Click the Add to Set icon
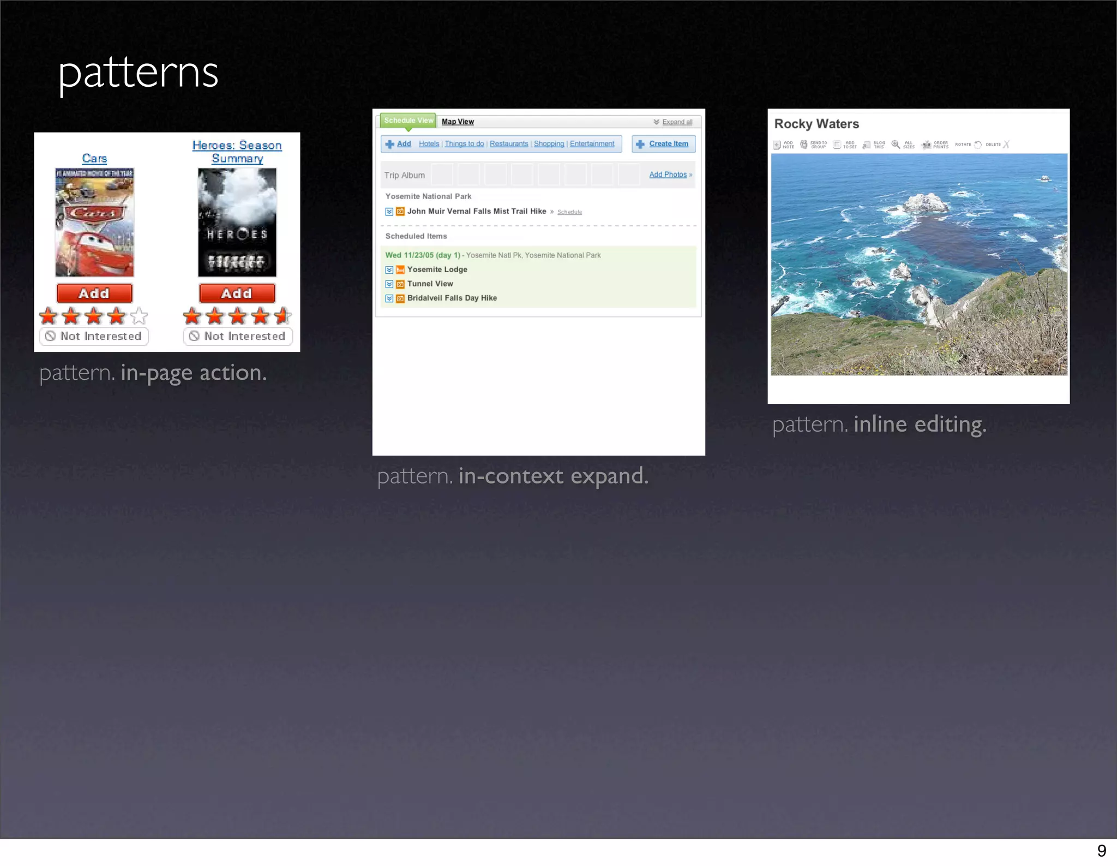Viewport: 1117px width, 866px height. tap(837, 145)
